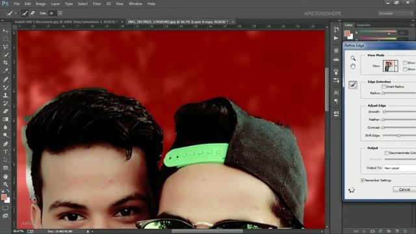This screenshot has height=234, width=416.
Task: Select the Rectangle shape tool
Action: tap(5, 168)
